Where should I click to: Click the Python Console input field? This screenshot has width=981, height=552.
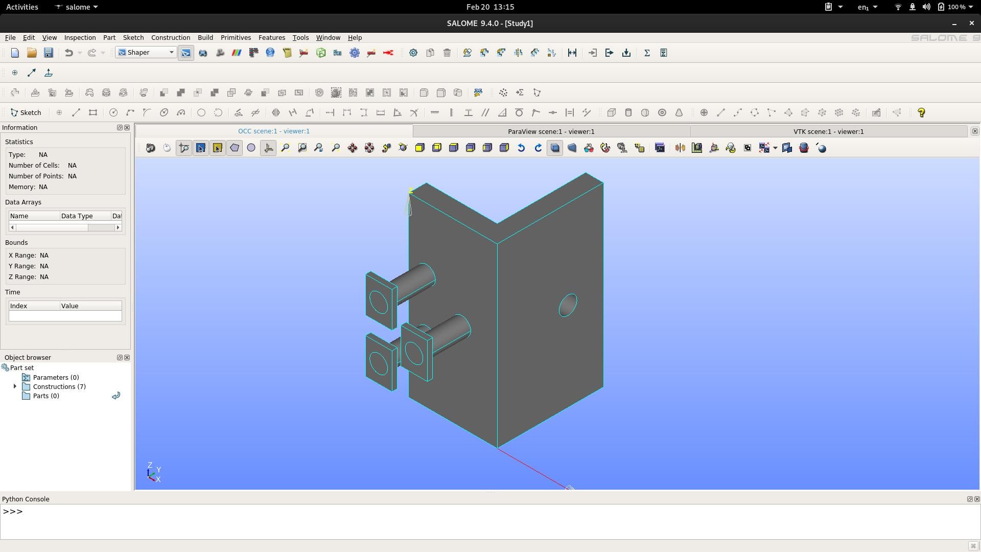(491, 511)
